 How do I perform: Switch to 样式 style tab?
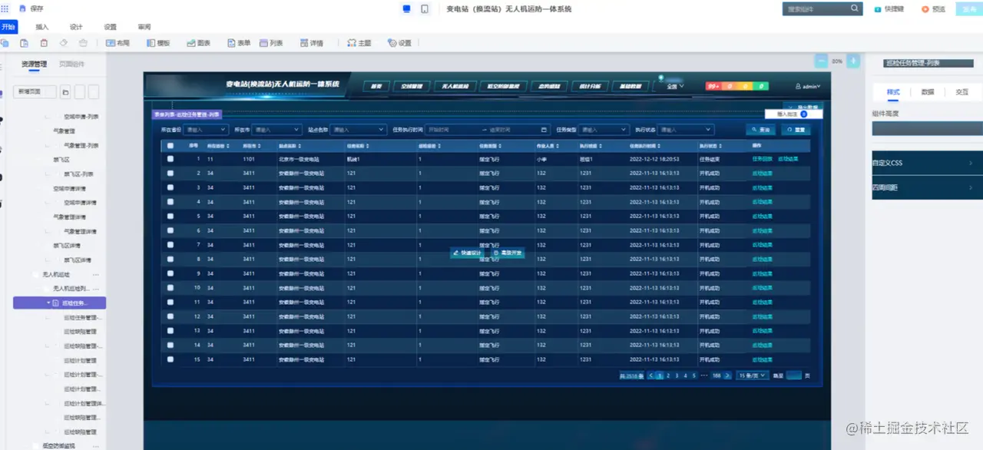click(x=893, y=91)
